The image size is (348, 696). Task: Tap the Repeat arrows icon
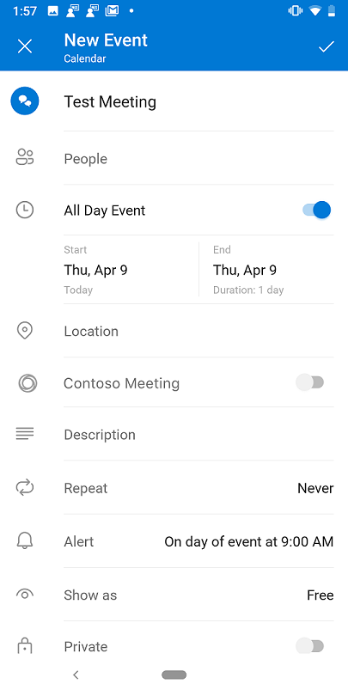25,488
